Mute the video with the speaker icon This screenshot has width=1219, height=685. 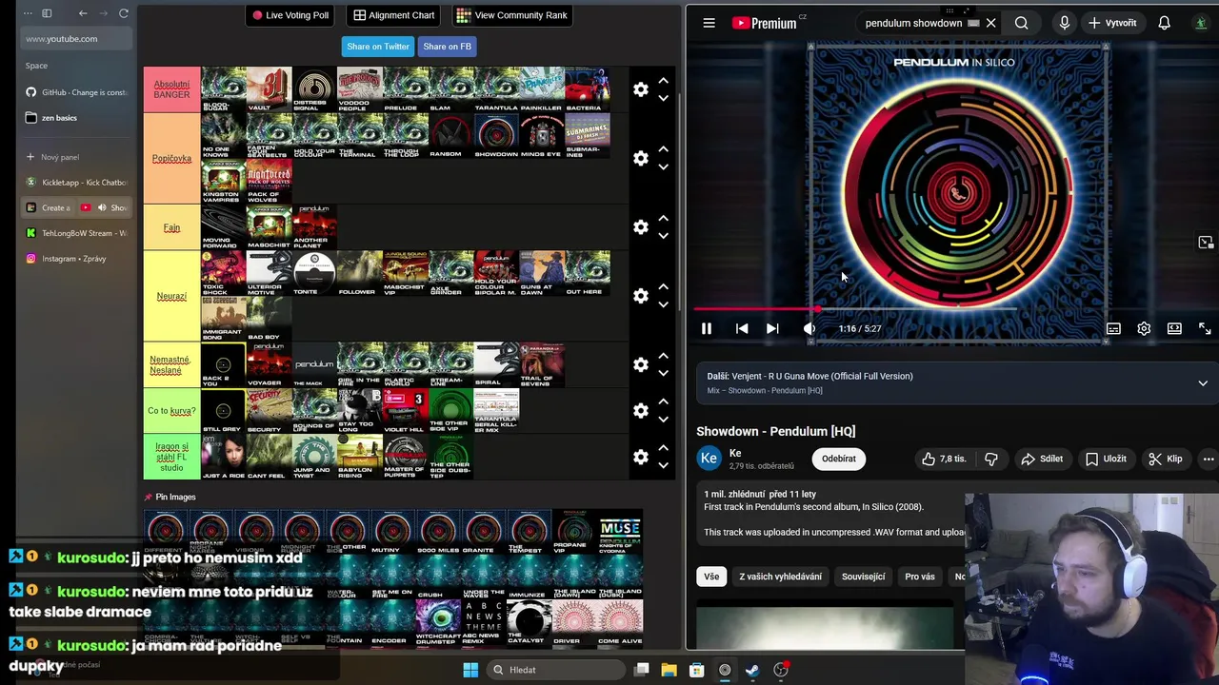tap(809, 328)
